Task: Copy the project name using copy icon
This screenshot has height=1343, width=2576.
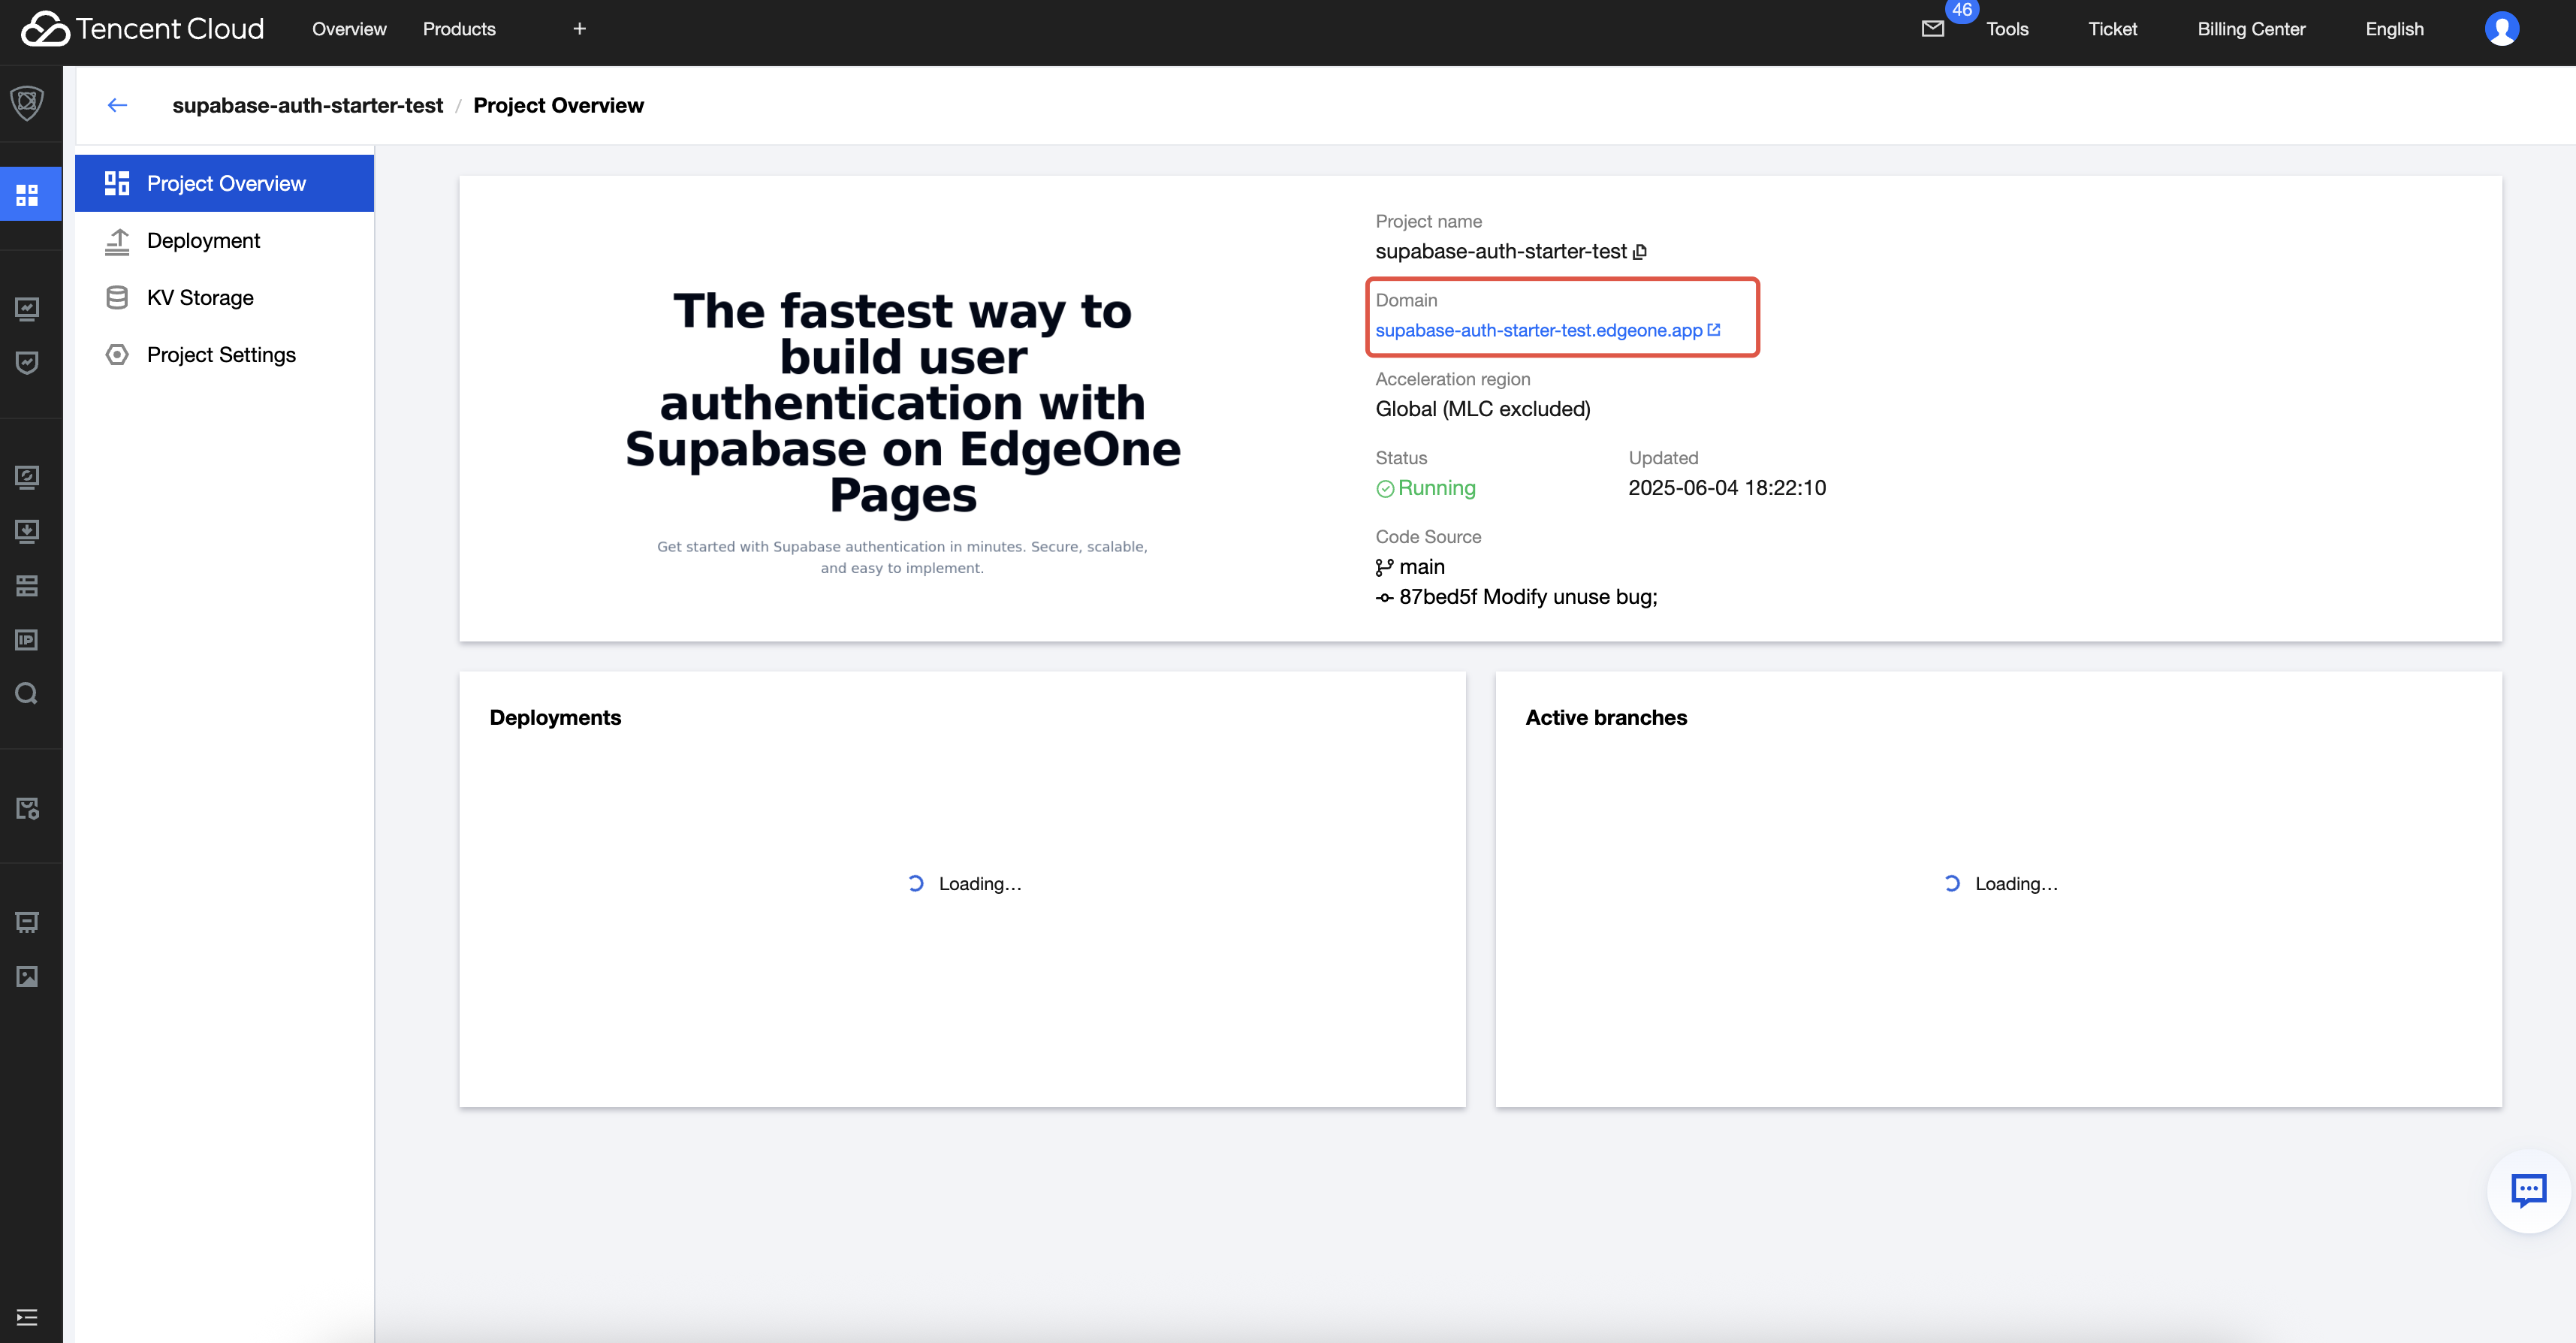Action: click(x=1639, y=252)
